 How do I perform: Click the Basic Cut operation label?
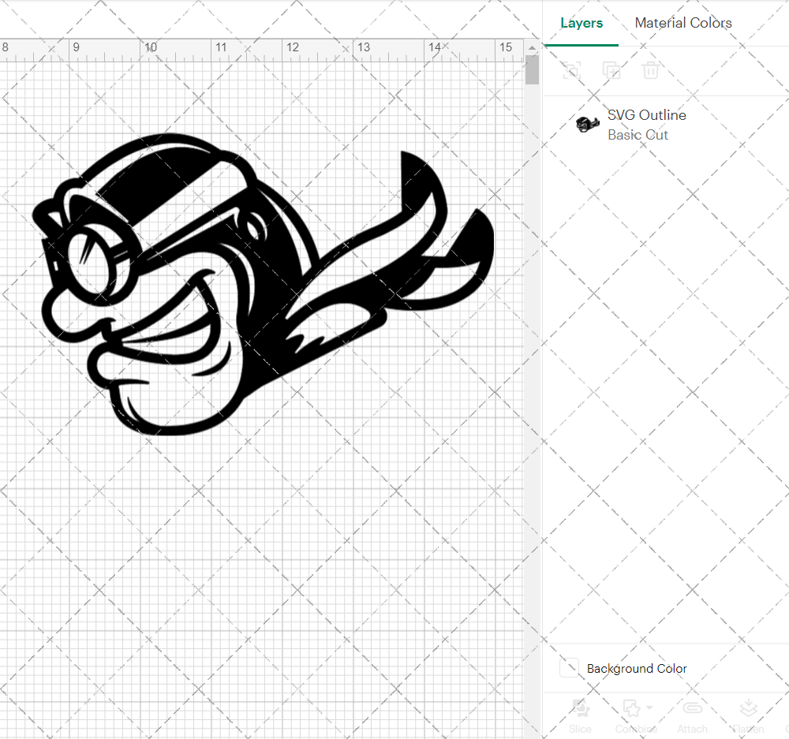[638, 135]
